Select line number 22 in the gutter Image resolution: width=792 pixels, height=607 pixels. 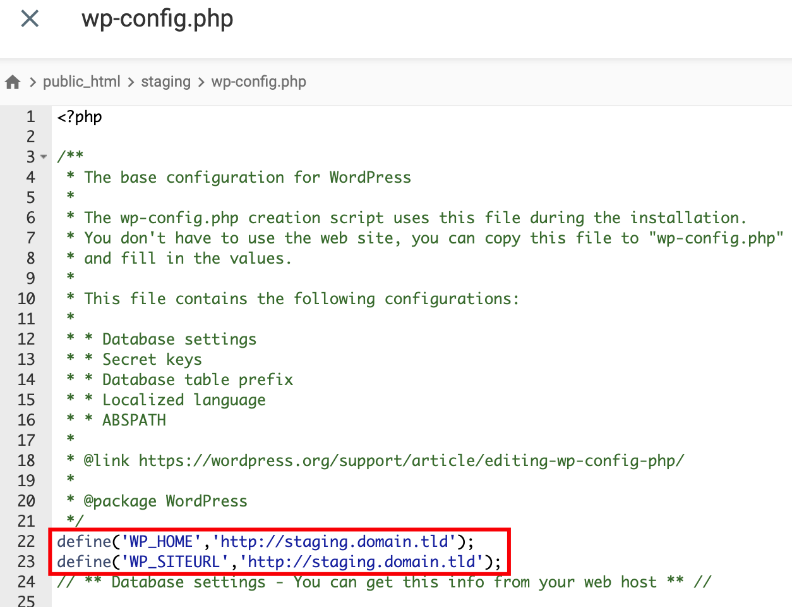click(x=27, y=541)
